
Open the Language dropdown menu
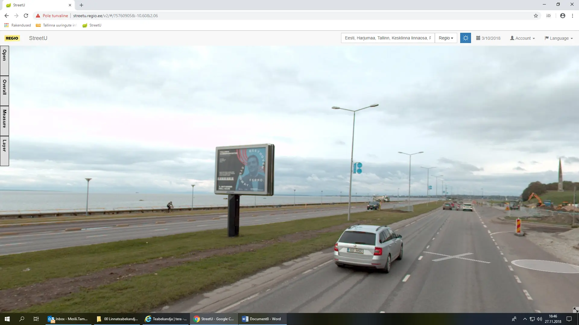558,38
